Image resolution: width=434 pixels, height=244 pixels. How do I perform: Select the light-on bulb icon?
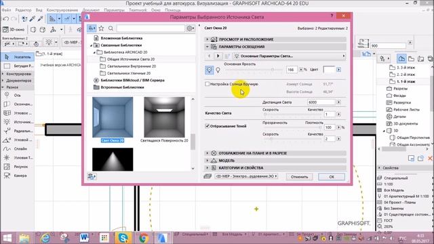tap(210, 70)
